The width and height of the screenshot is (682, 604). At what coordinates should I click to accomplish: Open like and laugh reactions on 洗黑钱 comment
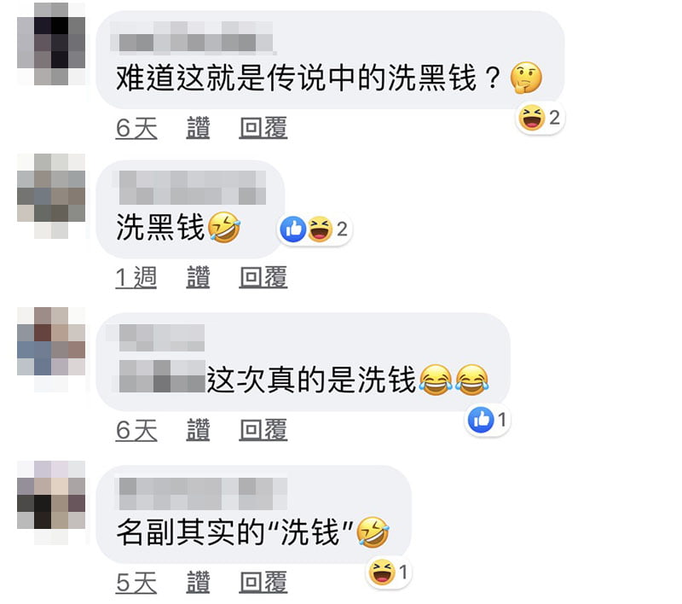coord(315,229)
